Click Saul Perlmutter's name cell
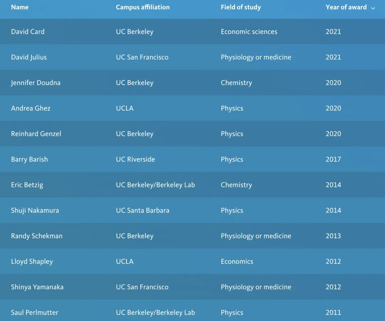Image resolution: width=385 pixels, height=321 pixels. coord(35,312)
